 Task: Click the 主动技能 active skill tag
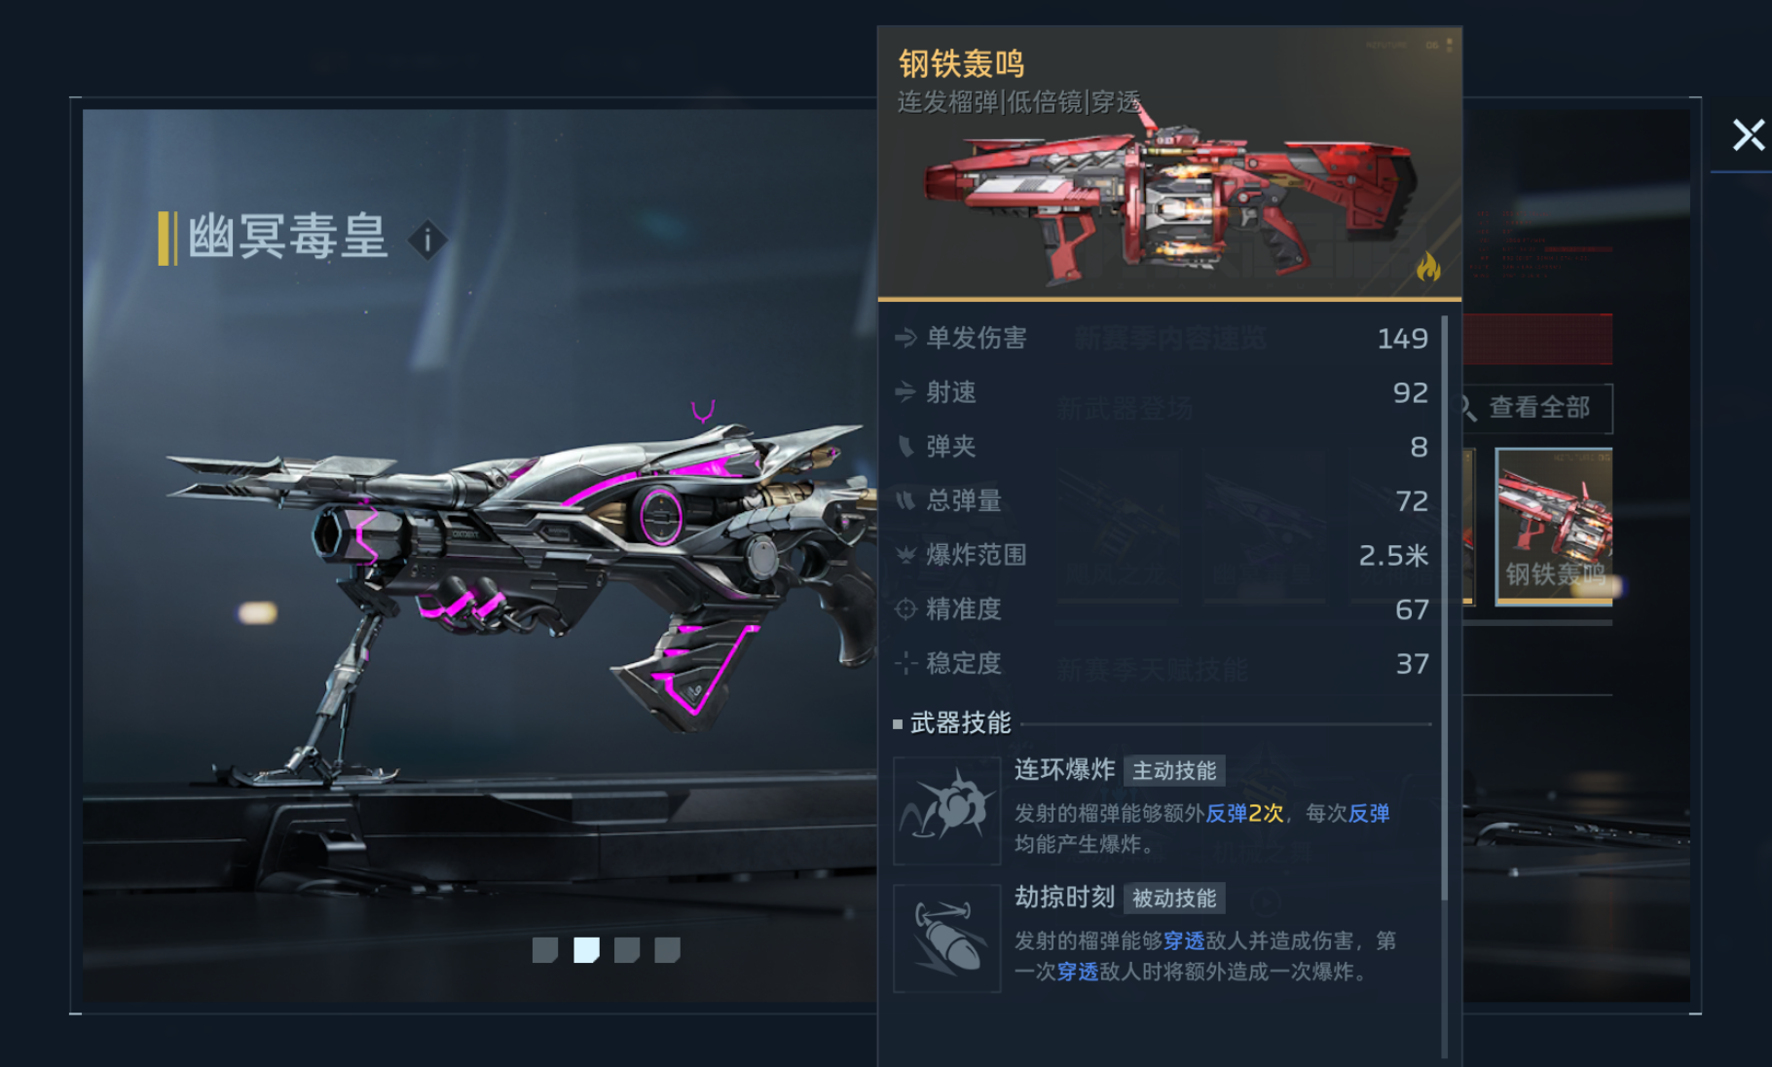[x=1174, y=771]
